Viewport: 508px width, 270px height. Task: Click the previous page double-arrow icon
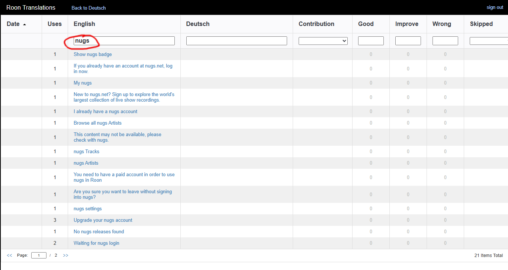(x=9, y=256)
